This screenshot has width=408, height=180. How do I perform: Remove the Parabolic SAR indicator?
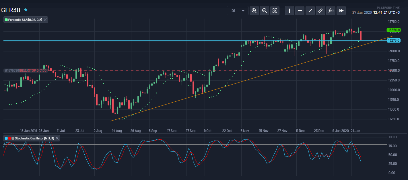coord(45,20)
